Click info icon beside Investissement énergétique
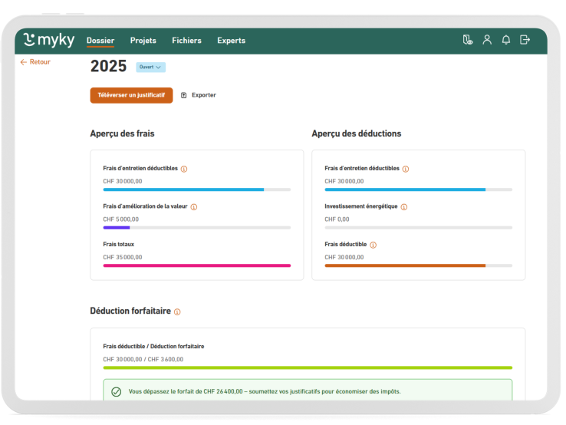Image resolution: width=566 pixels, height=425 pixels. click(x=404, y=207)
